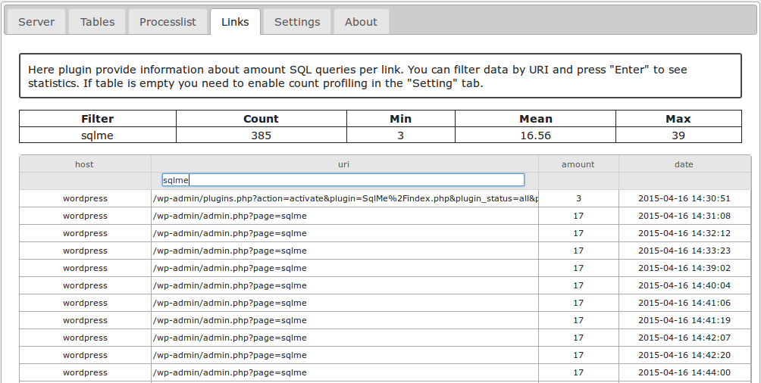Click wordpress host in the 14:44:00 row
This screenshot has width=761, height=383.
pyautogui.click(x=85, y=373)
